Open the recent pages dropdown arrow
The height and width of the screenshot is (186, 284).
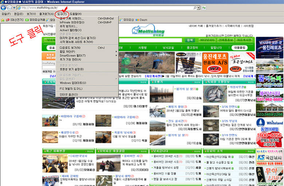(x=14, y=8)
